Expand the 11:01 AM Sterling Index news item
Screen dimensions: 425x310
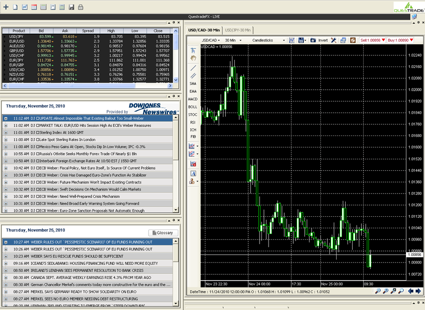pos(6,133)
